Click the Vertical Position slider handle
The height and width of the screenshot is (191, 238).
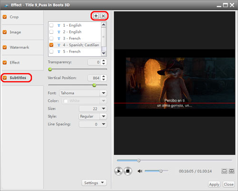[x=94, y=85]
